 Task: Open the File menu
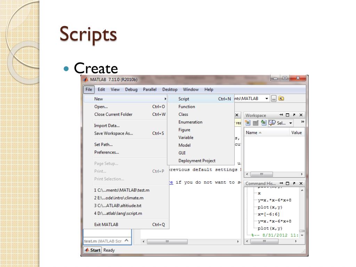[x=89, y=89]
